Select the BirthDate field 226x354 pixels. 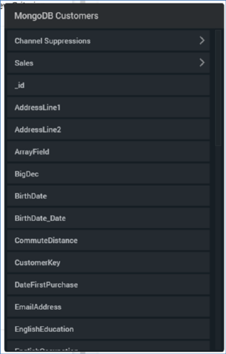coord(109,196)
